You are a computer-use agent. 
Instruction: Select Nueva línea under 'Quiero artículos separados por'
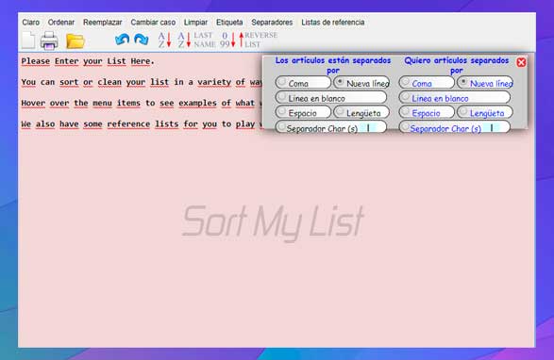tap(485, 83)
